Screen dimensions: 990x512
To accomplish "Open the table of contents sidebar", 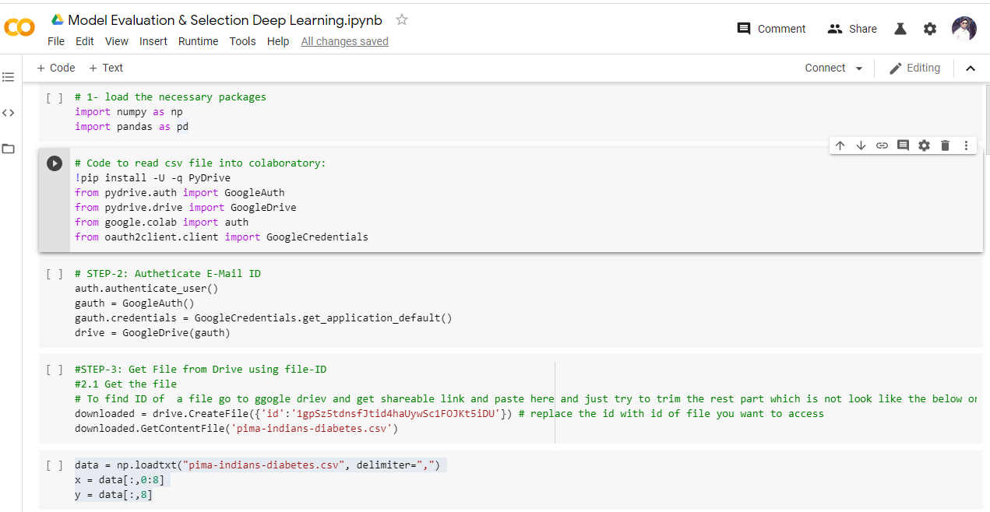I will click(8, 76).
